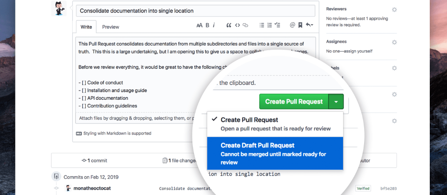Click the green Create Pull Request button
The image size is (447, 195).
click(294, 102)
